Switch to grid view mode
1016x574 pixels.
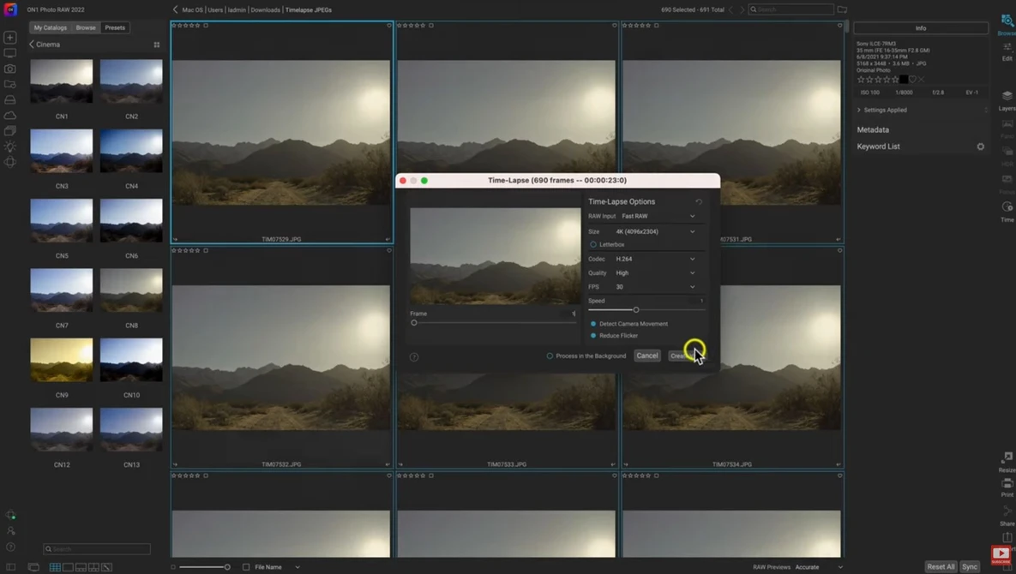coord(55,567)
